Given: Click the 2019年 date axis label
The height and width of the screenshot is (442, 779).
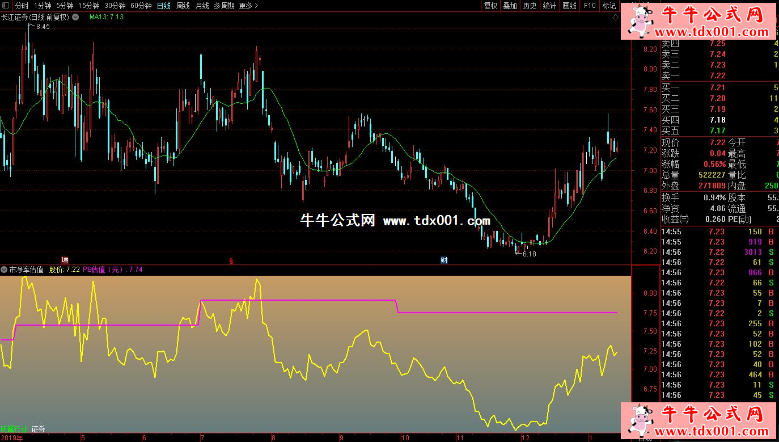Looking at the screenshot, I should click(x=12, y=438).
